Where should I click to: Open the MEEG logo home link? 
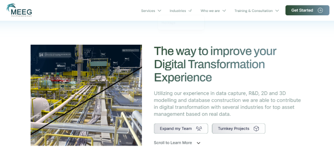(19, 10)
